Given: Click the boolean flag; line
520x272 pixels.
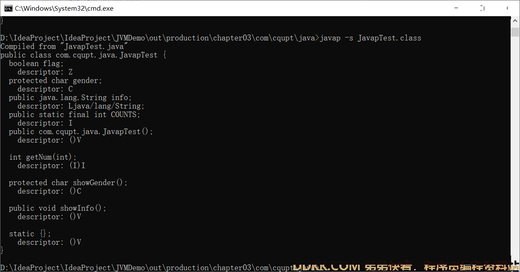Looking at the screenshot, I should click(37, 63).
